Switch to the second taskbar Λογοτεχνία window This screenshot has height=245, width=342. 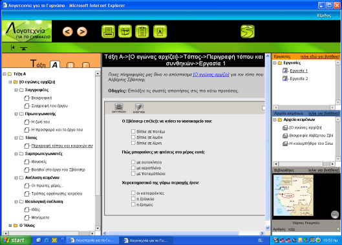[x=146, y=240]
